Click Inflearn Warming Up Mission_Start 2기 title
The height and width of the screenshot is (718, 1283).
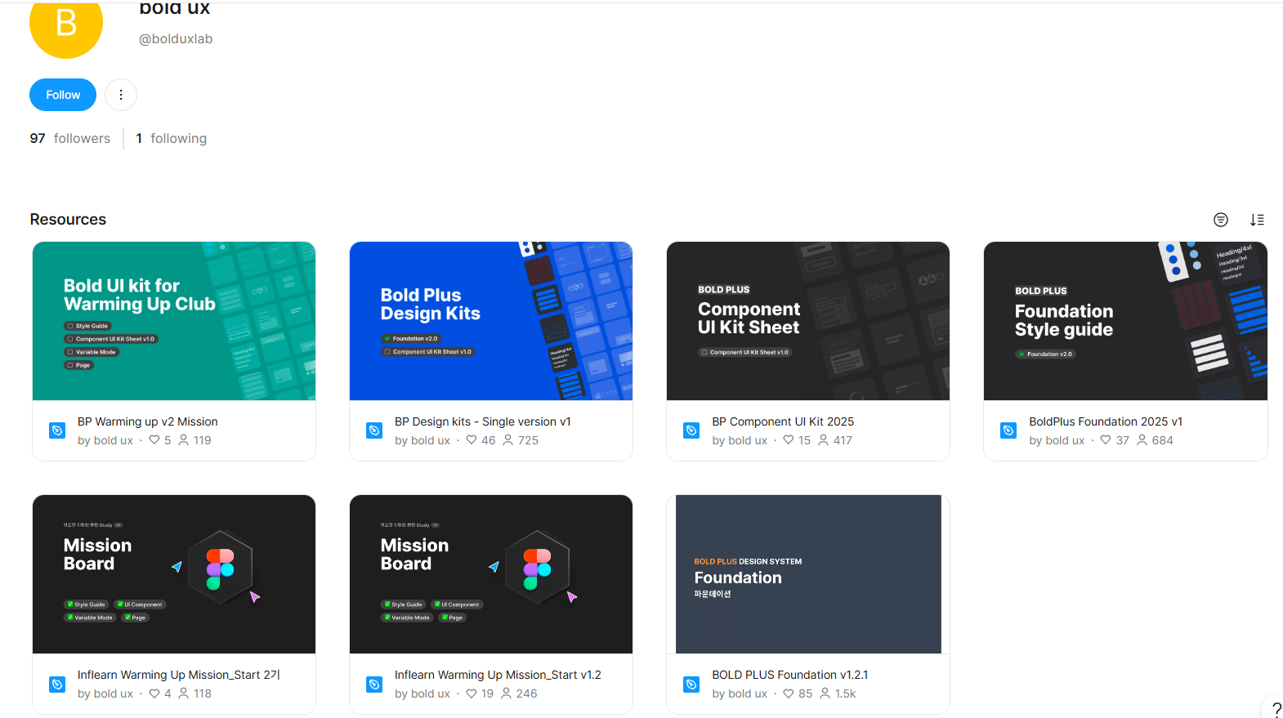[x=179, y=675]
